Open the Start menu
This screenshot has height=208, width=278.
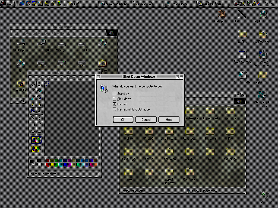[x=8, y=3]
